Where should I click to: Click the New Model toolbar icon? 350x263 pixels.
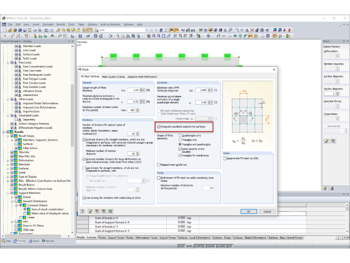tap(5, 30)
